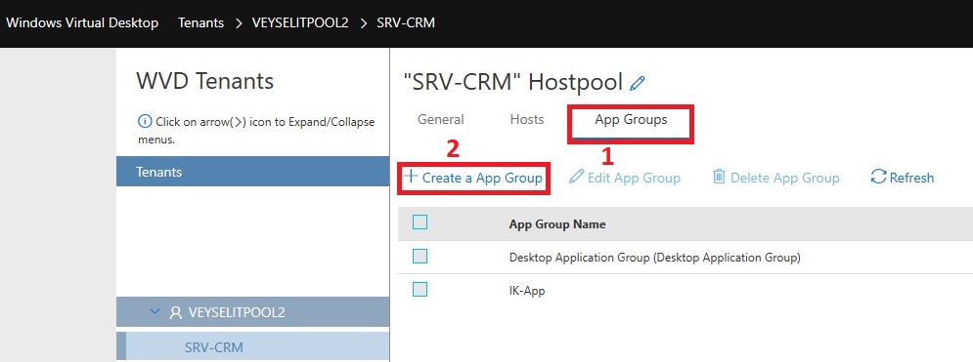Click the chevron after Tenants in breadcrumb
The image size is (973, 362).
pos(239,22)
